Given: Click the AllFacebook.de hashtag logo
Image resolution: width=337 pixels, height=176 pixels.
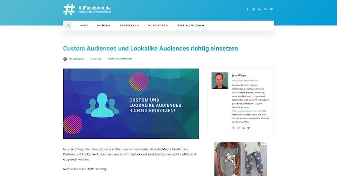Looking at the screenshot, I should (69, 9).
